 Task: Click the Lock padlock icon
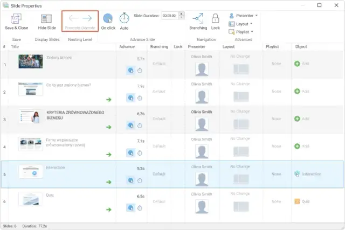[216, 18]
